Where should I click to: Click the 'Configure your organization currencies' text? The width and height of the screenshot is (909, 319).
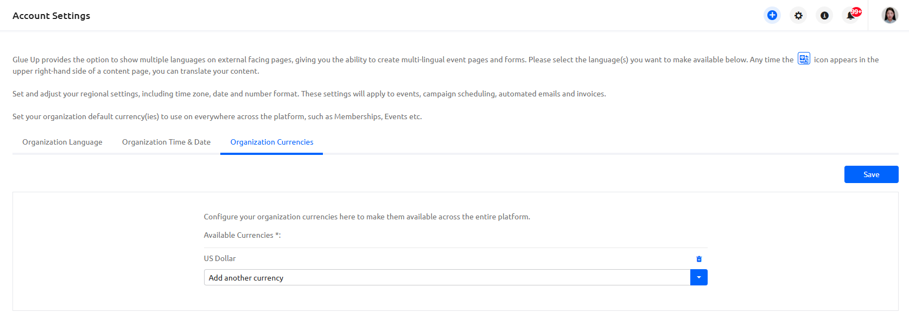[x=367, y=217]
